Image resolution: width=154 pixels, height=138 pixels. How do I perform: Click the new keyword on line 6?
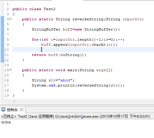[x=78, y=30]
